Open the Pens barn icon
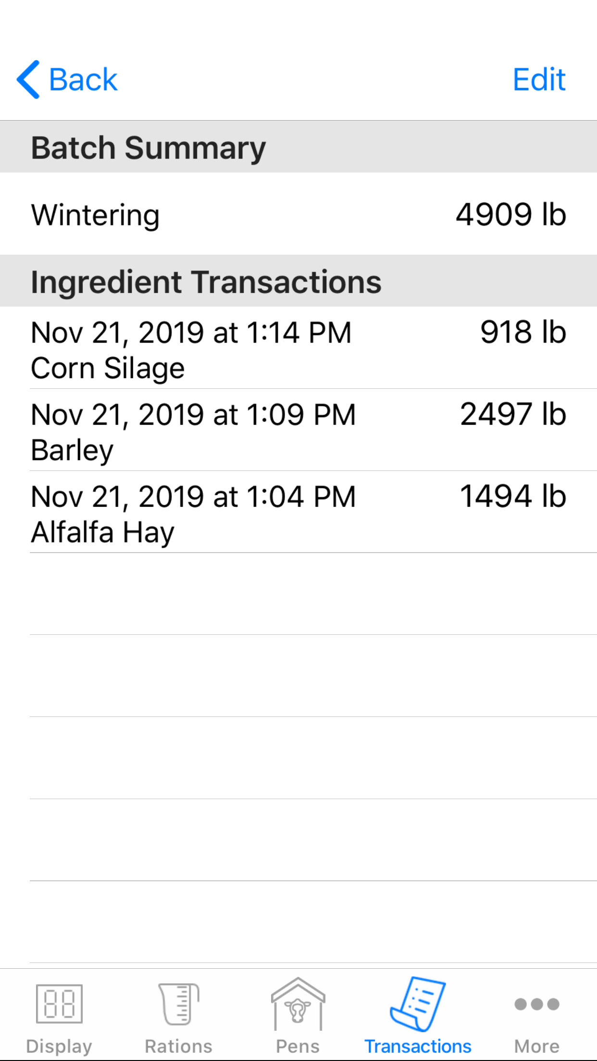Screen dimensions: 597x1061 (x=298, y=1004)
